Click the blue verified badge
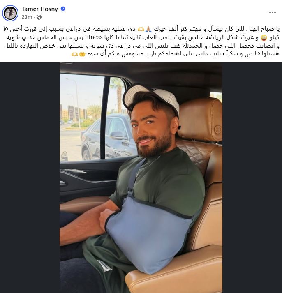This screenshot has height=293, width=282. (x=63, y=9)
